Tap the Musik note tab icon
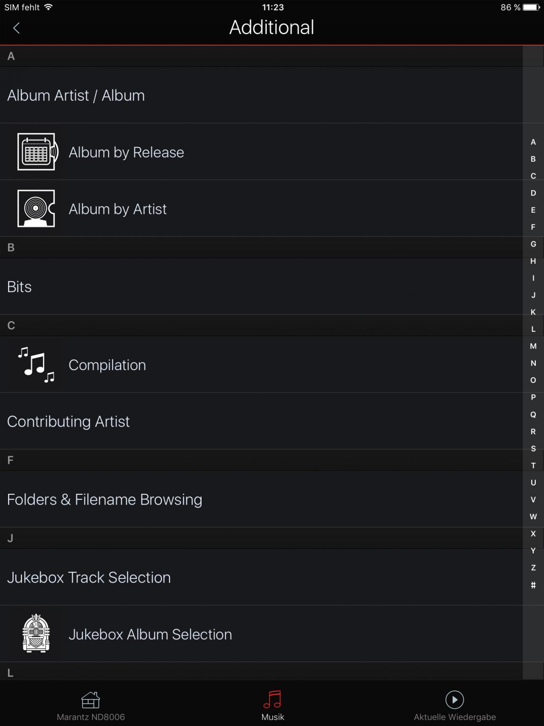Image resolution: width=544 pixels, height=726 pixels. [x=273, y=700]
